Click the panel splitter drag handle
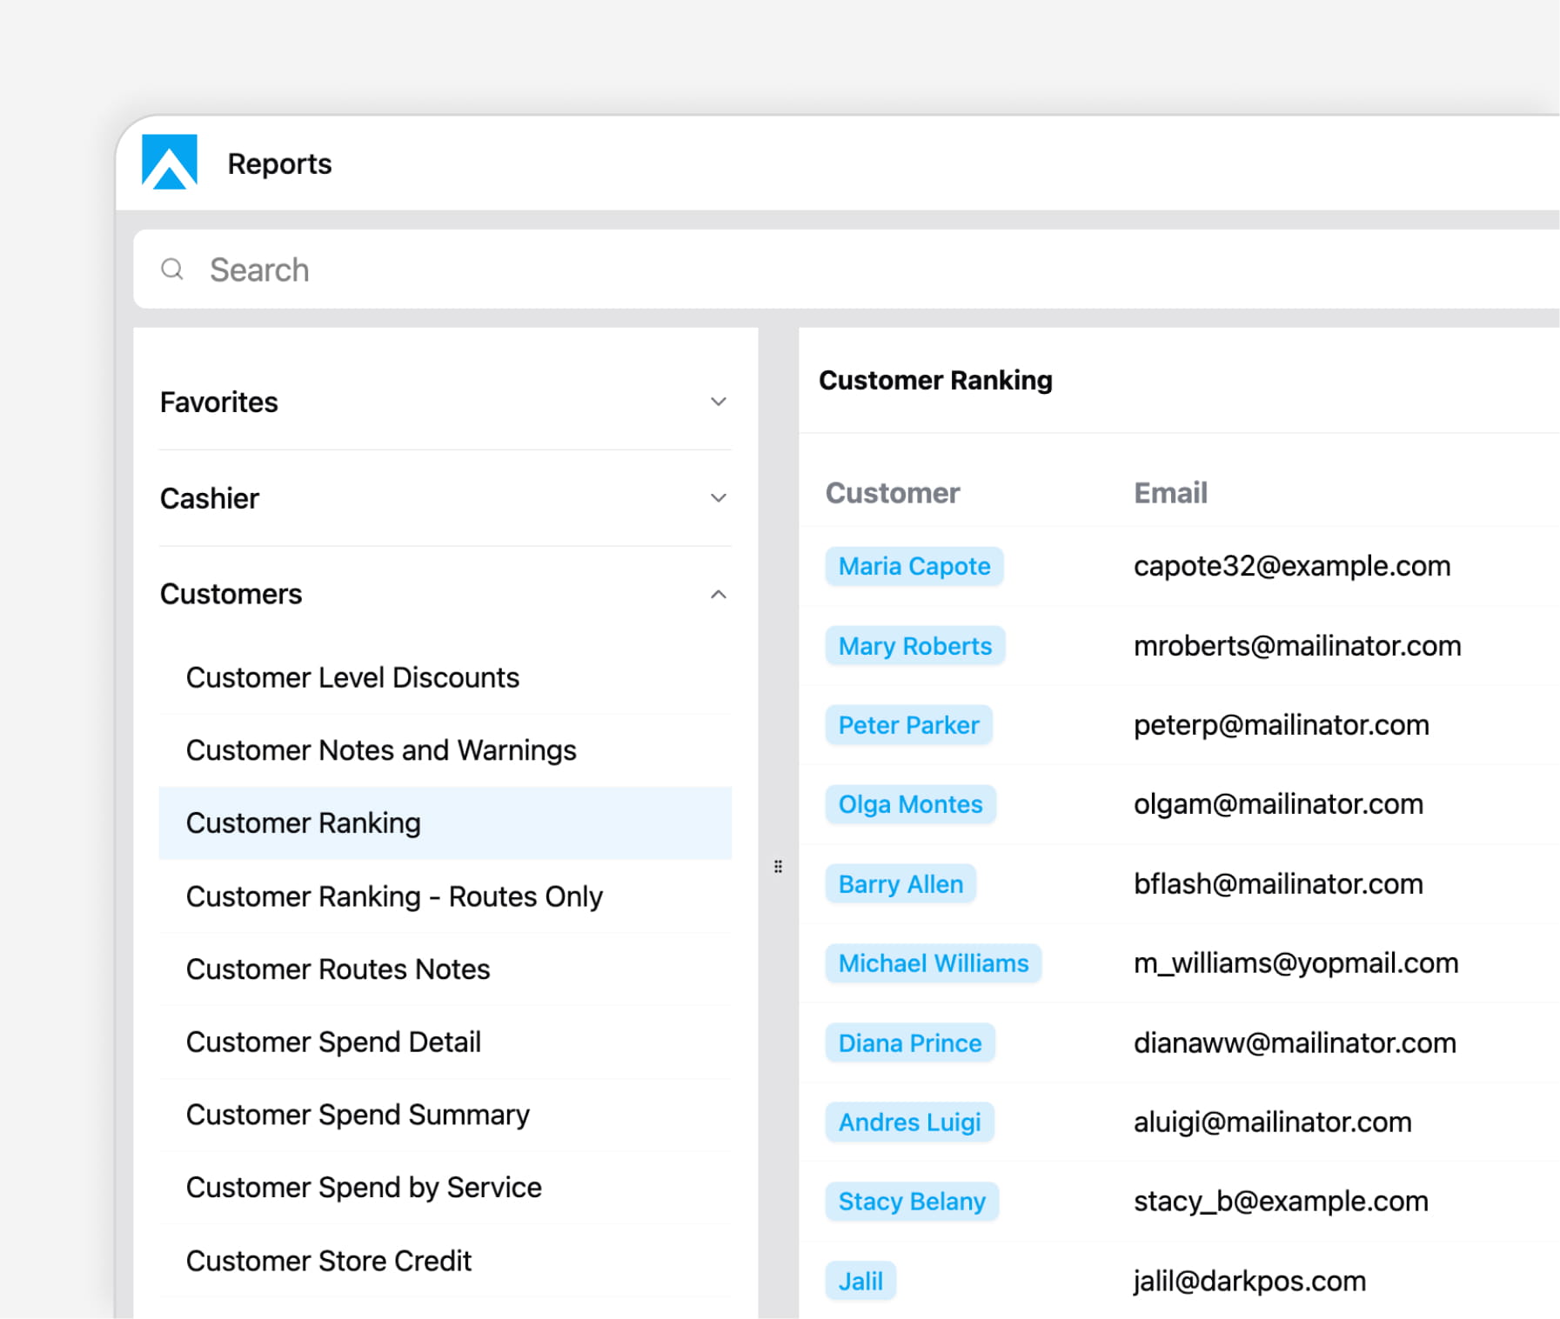1560x1319 pixels. pos(778,867)
